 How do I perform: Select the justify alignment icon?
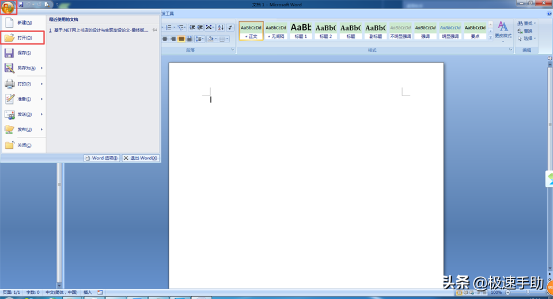pos(181,39)
